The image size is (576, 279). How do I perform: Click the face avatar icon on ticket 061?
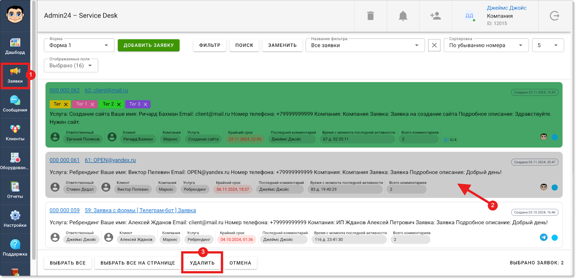click(x=544, y=187)
